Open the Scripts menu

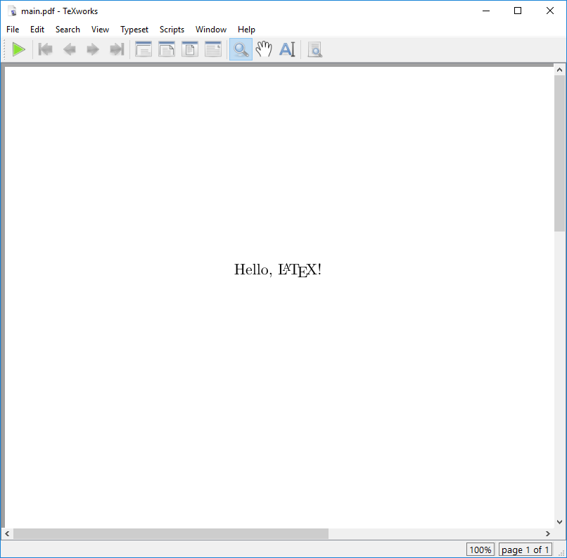click(172, 30)
